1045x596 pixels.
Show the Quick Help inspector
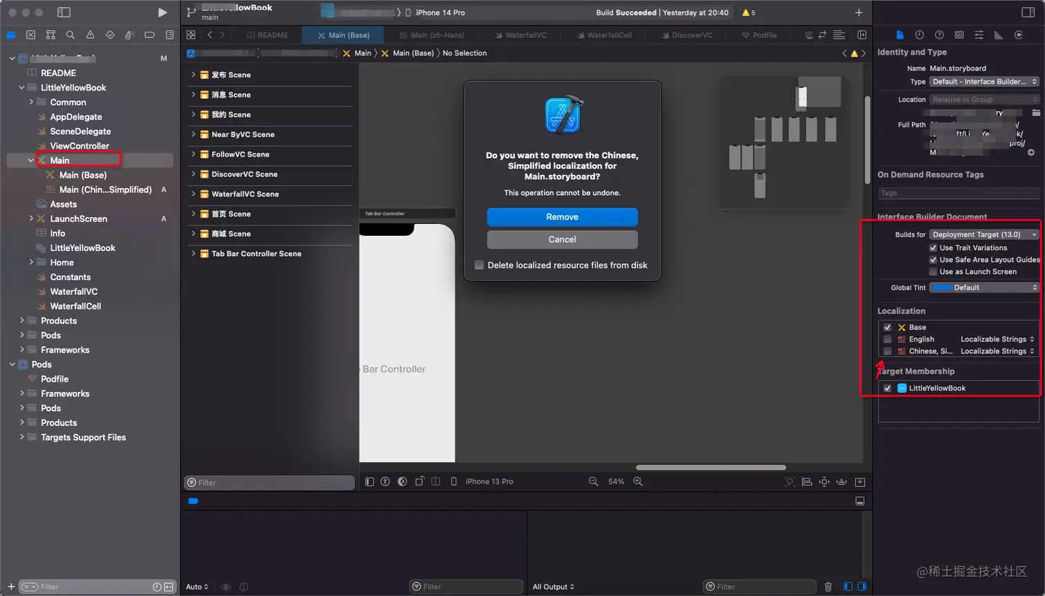point(939,35)
